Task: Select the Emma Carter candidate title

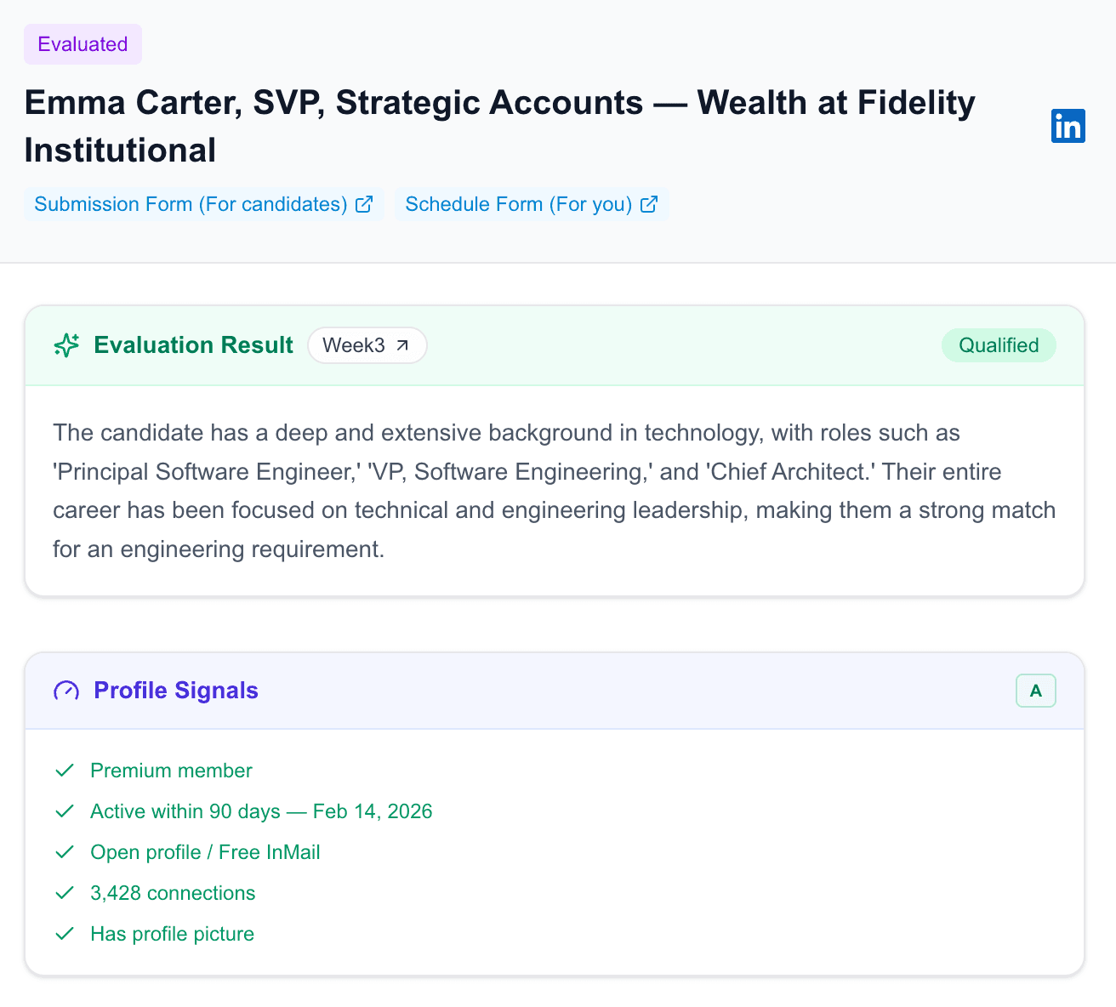Action: tap(500, 126)
